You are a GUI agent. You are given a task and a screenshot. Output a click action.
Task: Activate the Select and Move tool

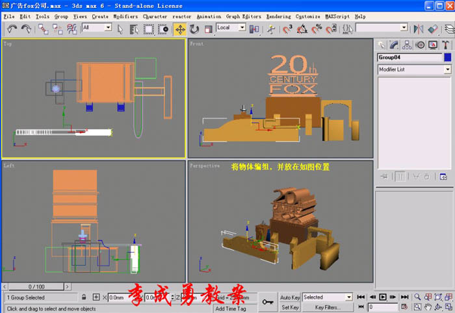click(180, 29)
